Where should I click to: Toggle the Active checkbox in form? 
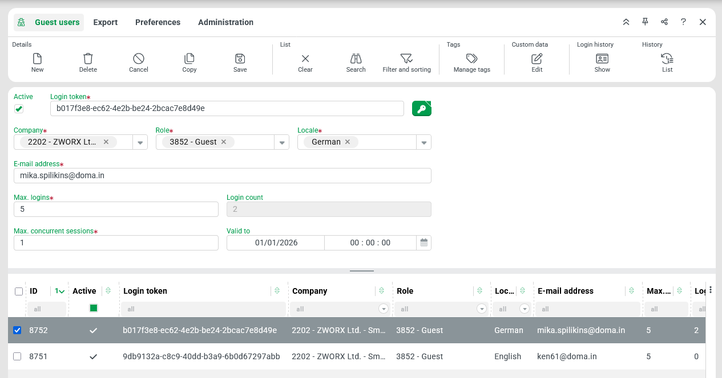click(19, 109)
